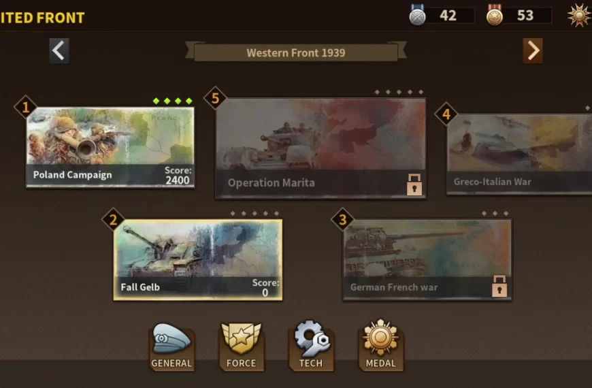Click the green difficulty diamonds above Poland Campaign
Viewport: 592px width, 388px height.
(x=173, y=101)
